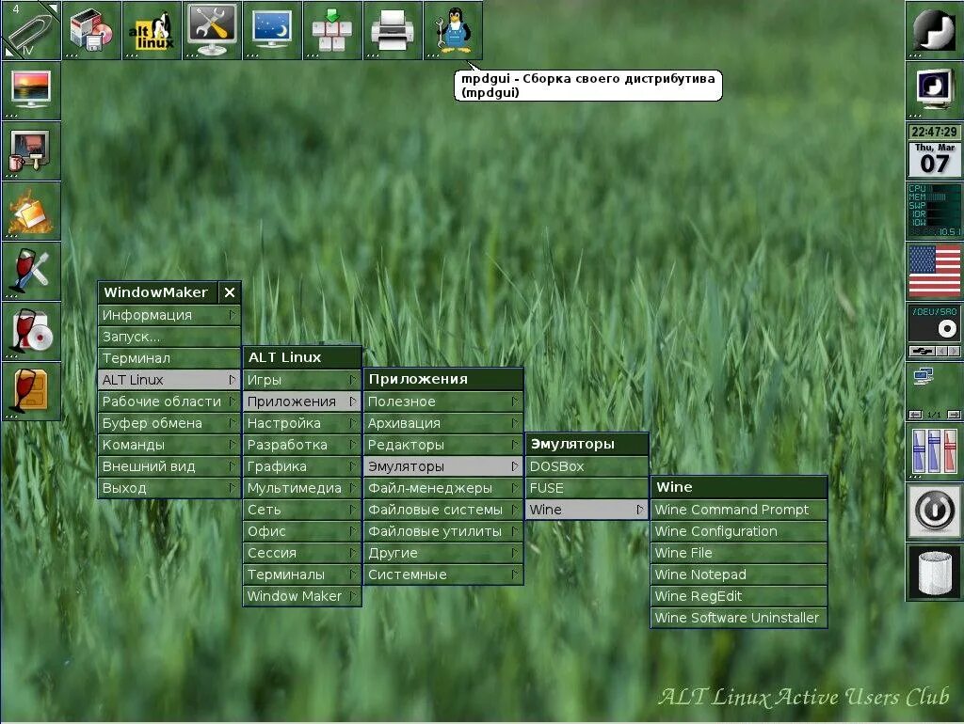
Task: Open the Файл-менеджеры submenu
Action: 443,488
